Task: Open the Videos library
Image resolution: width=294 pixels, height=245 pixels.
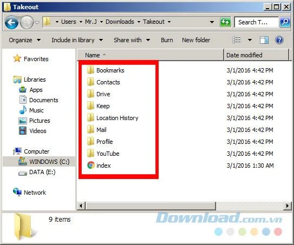Action: coord(32,131)
